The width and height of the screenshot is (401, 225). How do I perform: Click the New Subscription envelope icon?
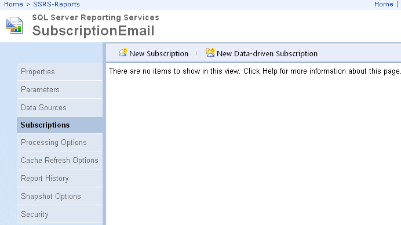pyautogui.click(x=123, y=52)
